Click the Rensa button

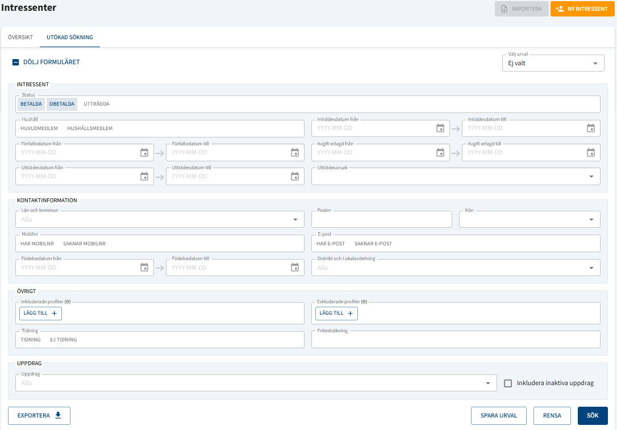tap(552, 415)
